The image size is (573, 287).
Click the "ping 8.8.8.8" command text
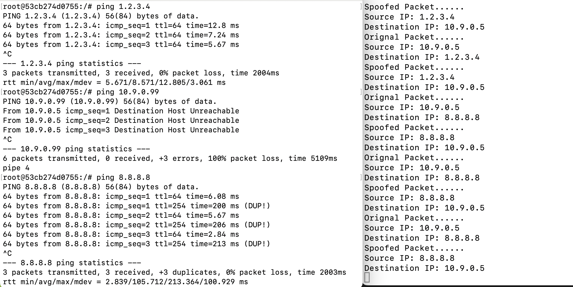123,178
